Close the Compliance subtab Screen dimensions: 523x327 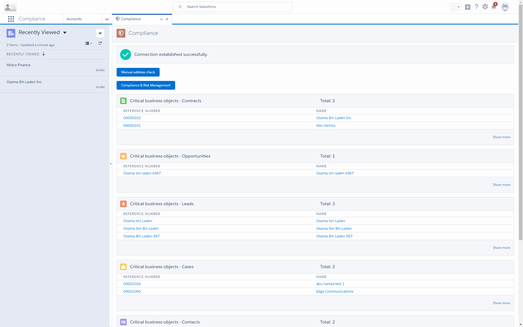167,19
